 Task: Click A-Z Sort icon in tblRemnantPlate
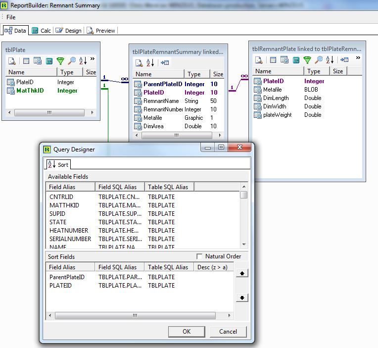point(330,60)
